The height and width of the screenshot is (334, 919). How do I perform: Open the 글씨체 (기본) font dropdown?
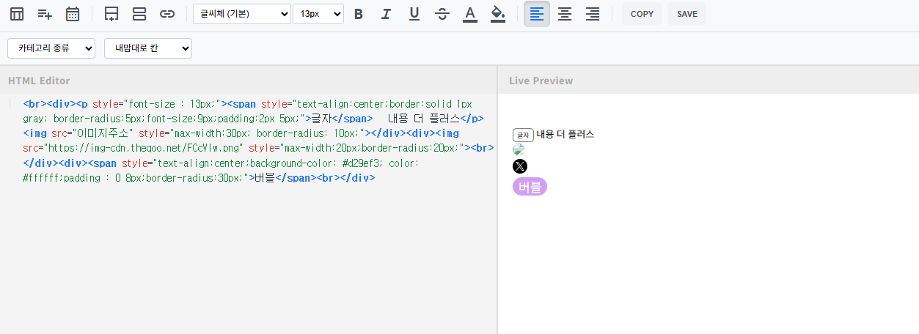[241, 14]
